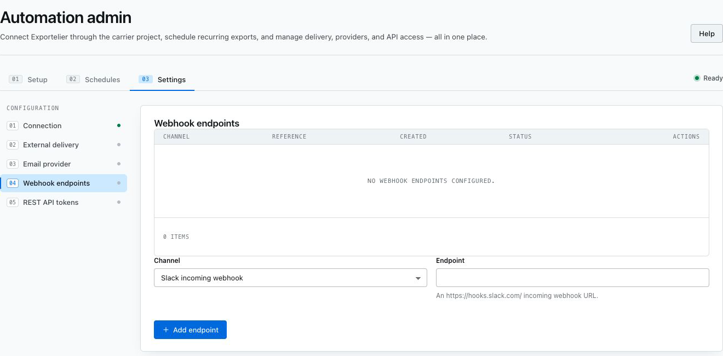Open REST API tokens section

[x=64, y=202]
